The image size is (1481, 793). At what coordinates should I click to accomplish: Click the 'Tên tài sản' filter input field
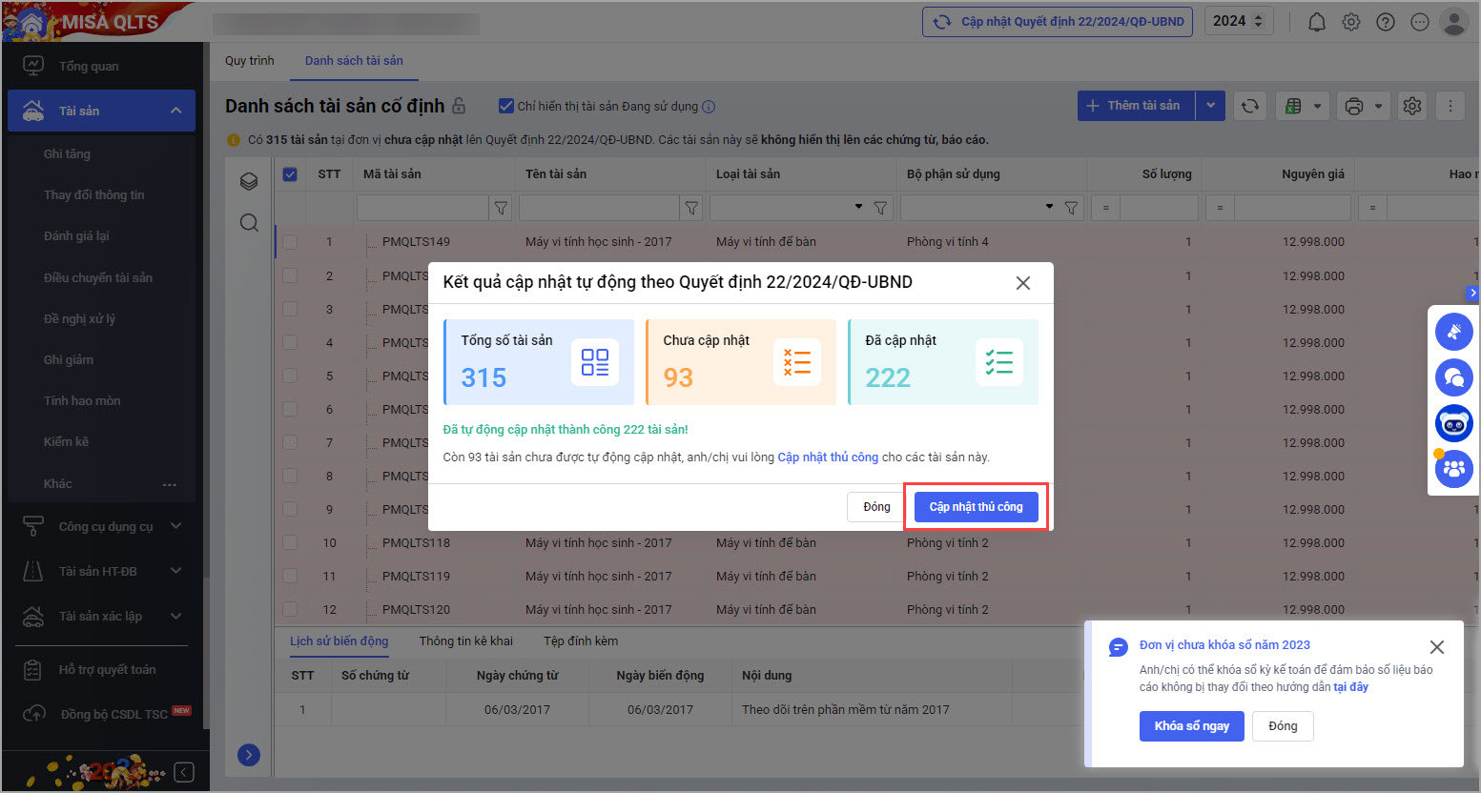pyautogui.click(x=598, y=208)
